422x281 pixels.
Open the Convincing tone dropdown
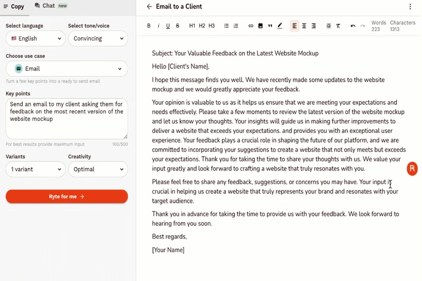98,38
